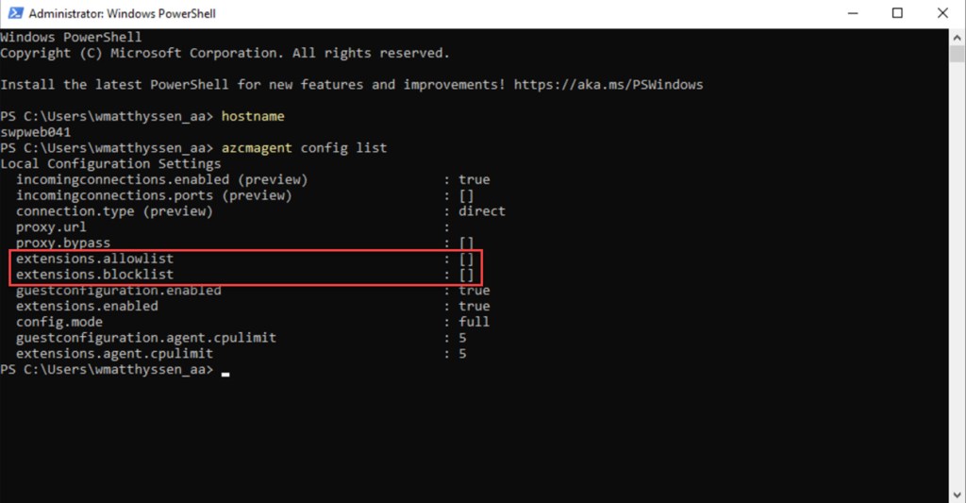Click the PowerShell icon in title bar
The image size is (966, 503).
coord(13,14)
